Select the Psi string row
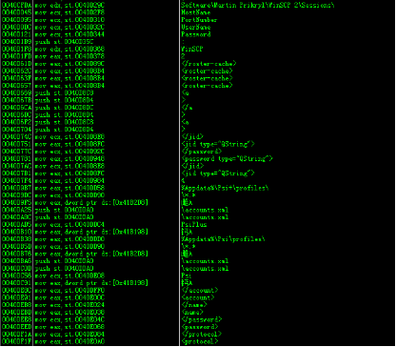This screenshot has height=347, width=396. pos(198,276)
